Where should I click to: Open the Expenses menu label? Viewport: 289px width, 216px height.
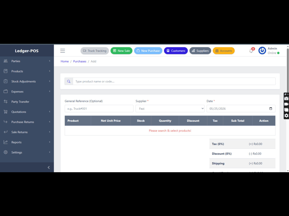17,92
